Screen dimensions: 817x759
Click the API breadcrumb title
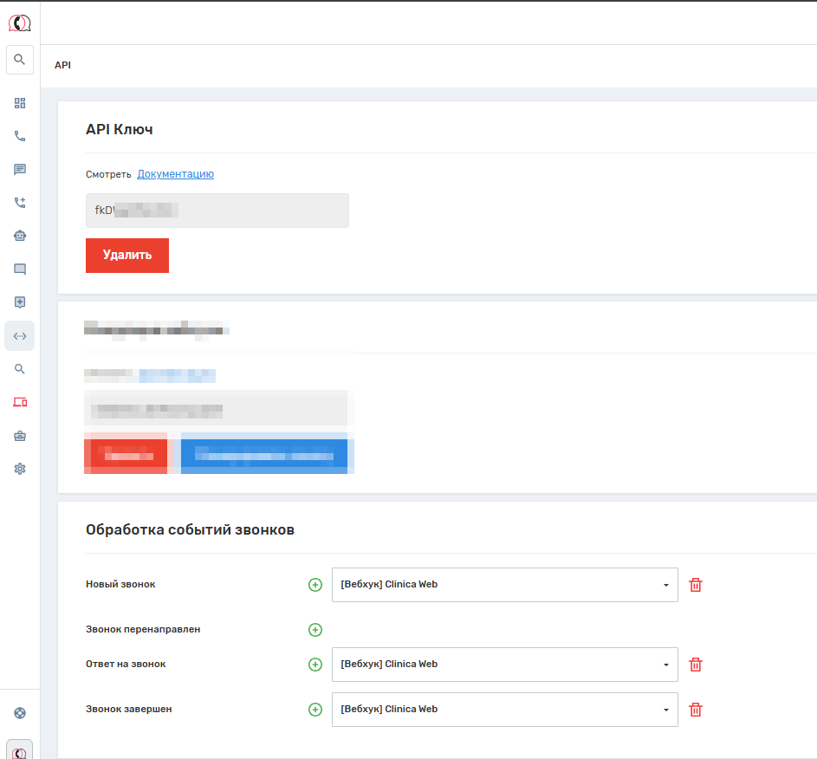tap(62, 65)
